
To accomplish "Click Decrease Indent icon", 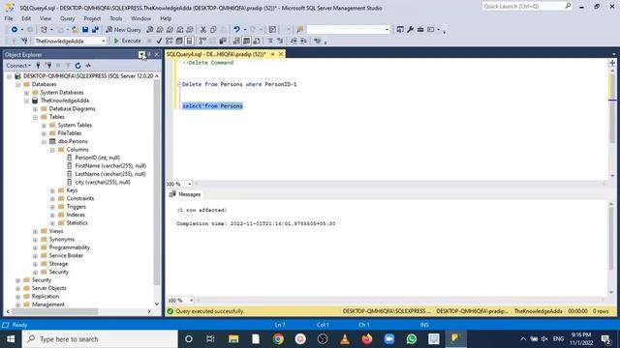I will click(x=294, y=41).
